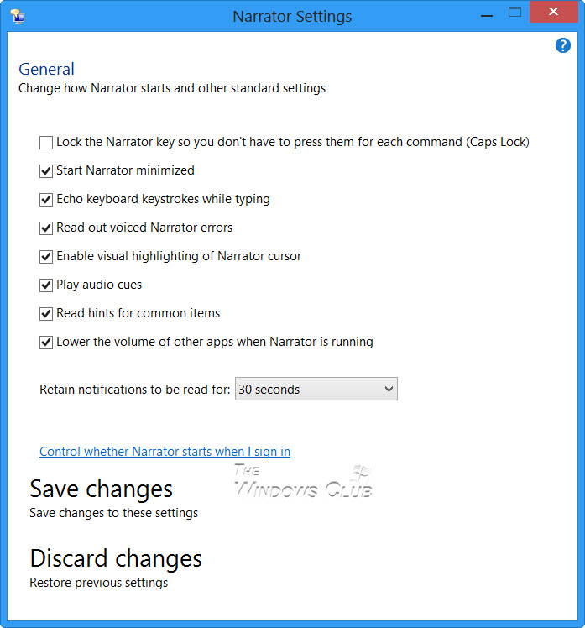Enable Lock the Narrator key checkbox
585x628 pixels.
[46, 142]
